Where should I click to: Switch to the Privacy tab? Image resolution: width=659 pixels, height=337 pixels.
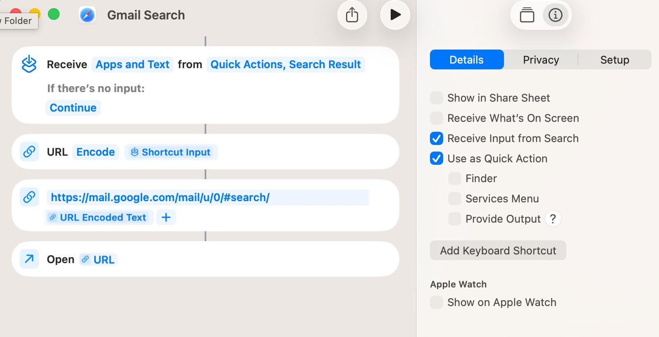(541, 60)
